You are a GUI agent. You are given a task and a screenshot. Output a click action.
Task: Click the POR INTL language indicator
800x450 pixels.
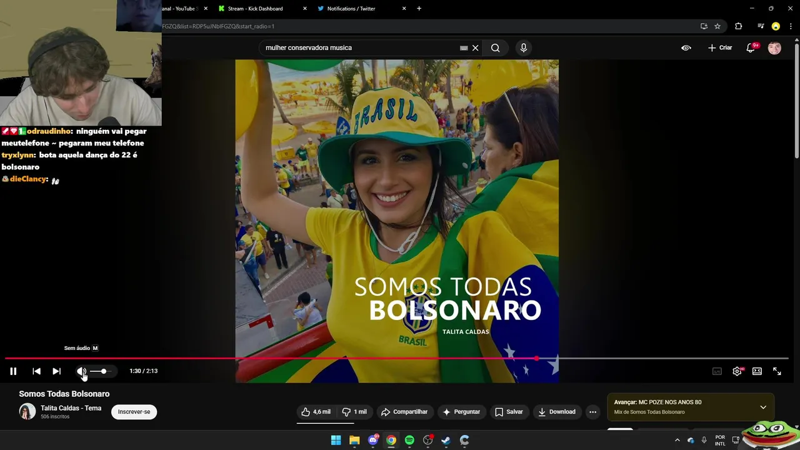720,441
